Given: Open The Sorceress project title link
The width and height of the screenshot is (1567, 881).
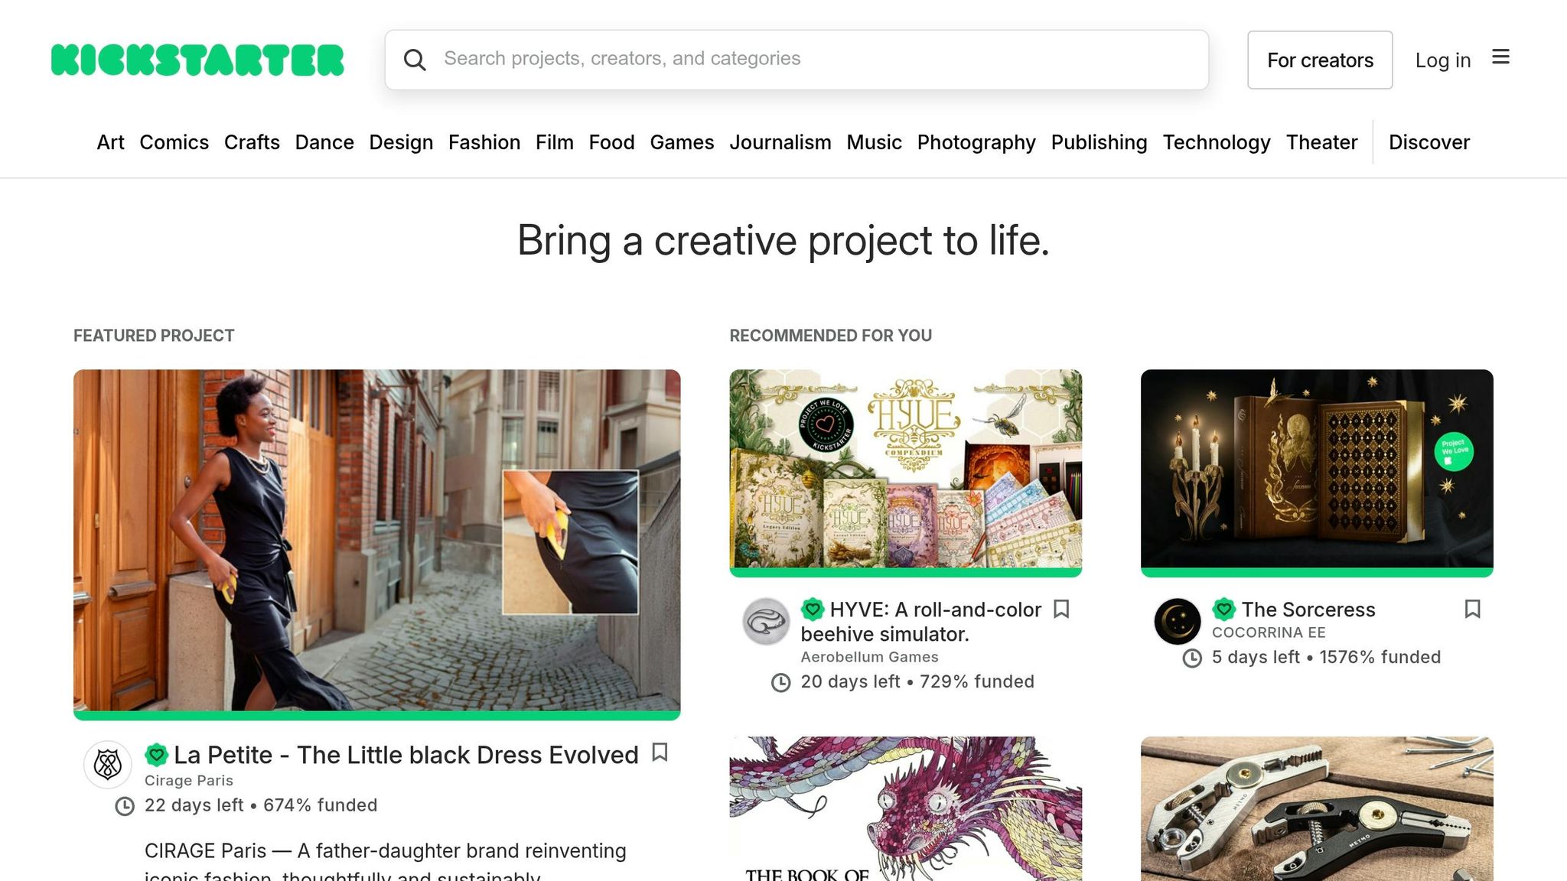Looking at the screenshot, I should point(1309,610).
